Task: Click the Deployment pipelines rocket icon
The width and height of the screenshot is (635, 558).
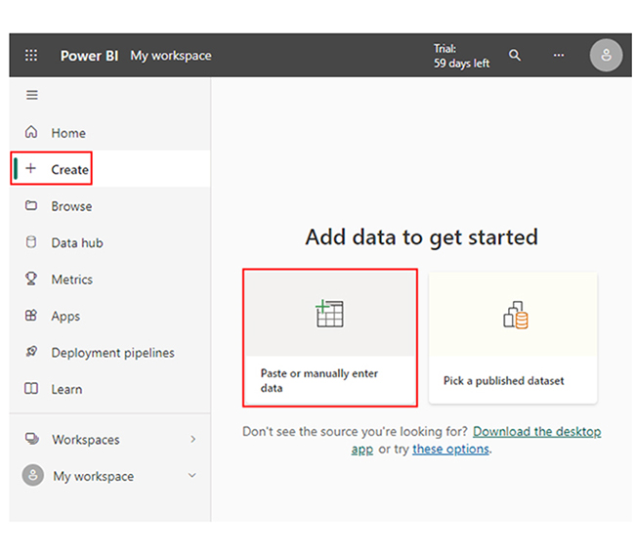Action: pyautogui.click(x=31, y=352)
